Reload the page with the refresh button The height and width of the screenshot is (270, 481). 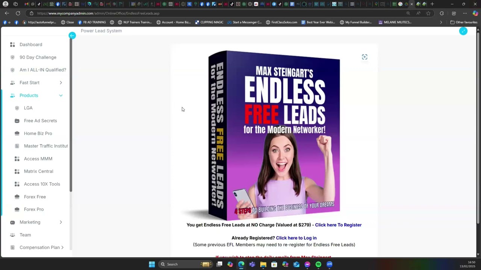[18, 13]
